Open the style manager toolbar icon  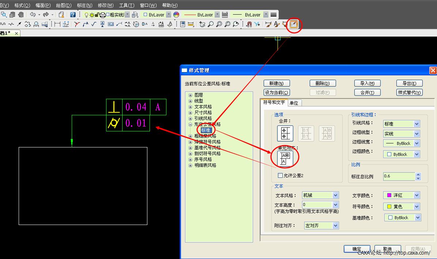tap(294, 25)
